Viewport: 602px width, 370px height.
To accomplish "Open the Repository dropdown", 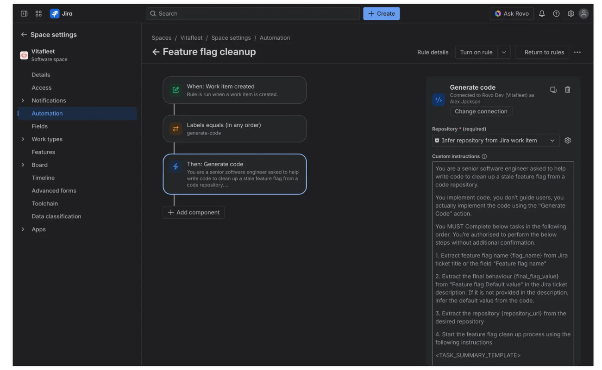I will [495, 141].
